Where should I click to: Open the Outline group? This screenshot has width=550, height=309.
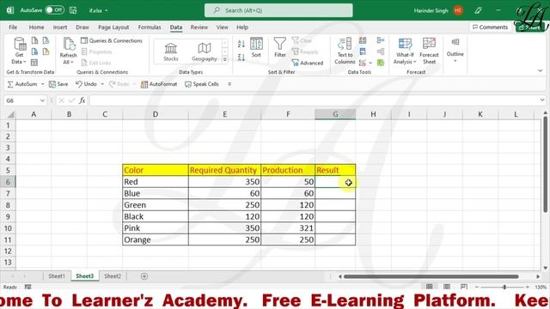(x=455, y=50)
